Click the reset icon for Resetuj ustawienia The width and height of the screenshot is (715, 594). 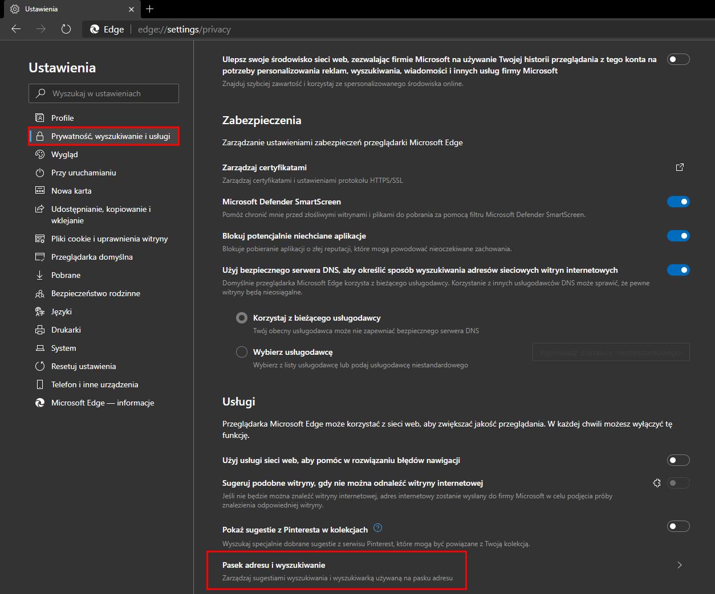[x=40, y=366]
